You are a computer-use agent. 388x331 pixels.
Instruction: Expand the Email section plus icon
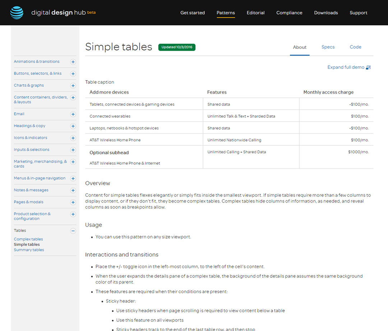(x=73, y=114)
